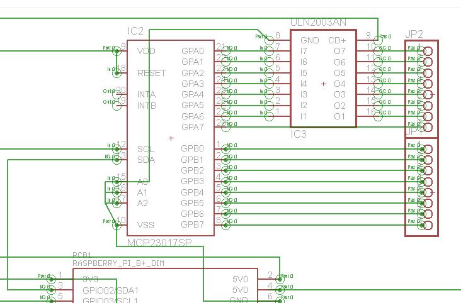Click the CD+ pin on ULN2003AN
Viewport: 461px width, 303px height.
pos(338,40)
